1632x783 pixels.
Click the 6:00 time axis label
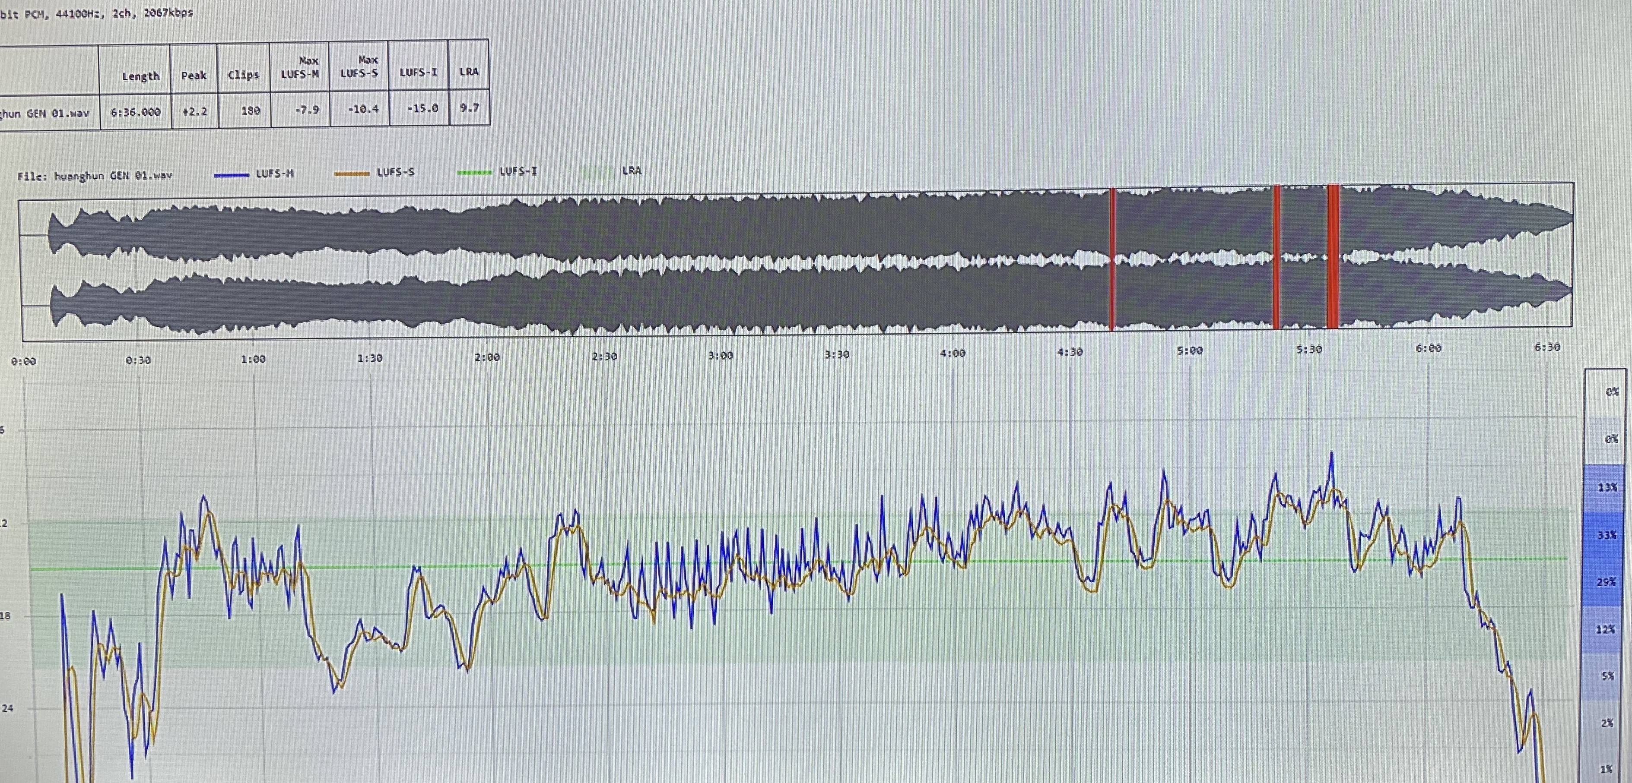(1428, 348)
